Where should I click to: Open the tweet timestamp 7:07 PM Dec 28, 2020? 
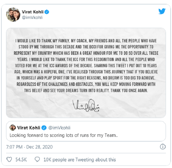[29, 147]
